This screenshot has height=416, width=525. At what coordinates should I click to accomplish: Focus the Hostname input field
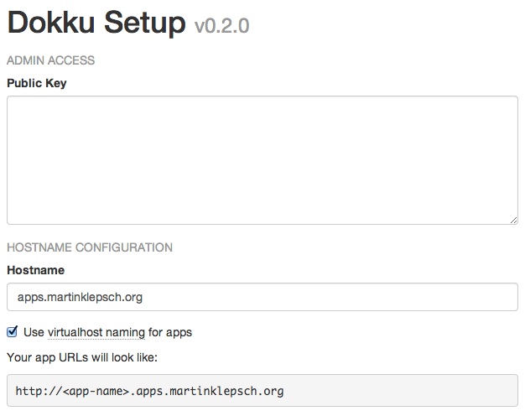click(262, 297)
